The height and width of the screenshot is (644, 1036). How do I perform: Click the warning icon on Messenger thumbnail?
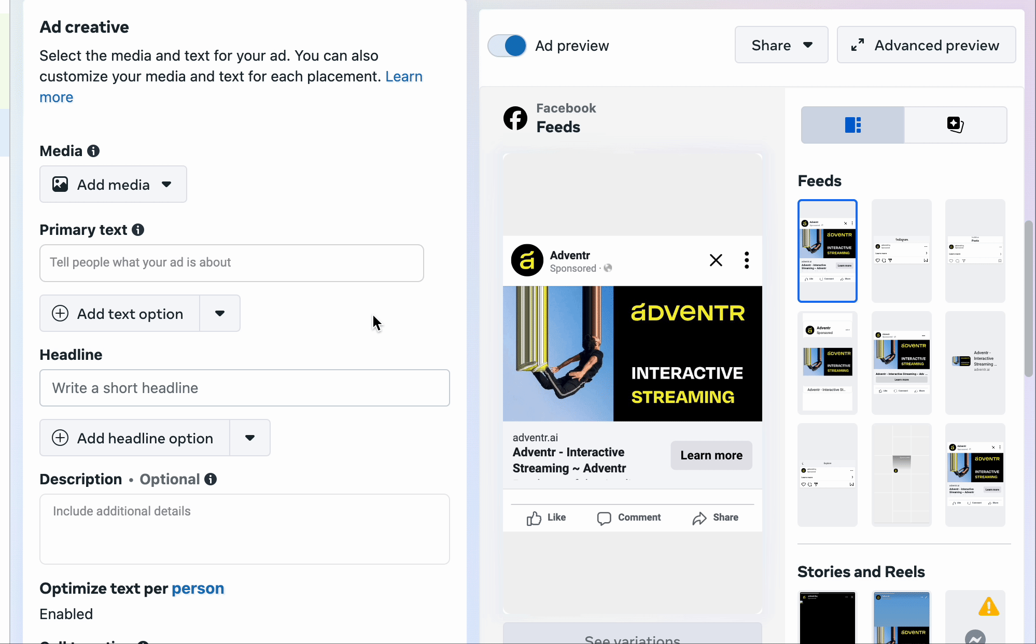tap(988, 607)
